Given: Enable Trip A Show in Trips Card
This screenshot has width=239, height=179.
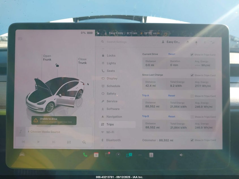Looking at the screenshot, I should point(192,96).
